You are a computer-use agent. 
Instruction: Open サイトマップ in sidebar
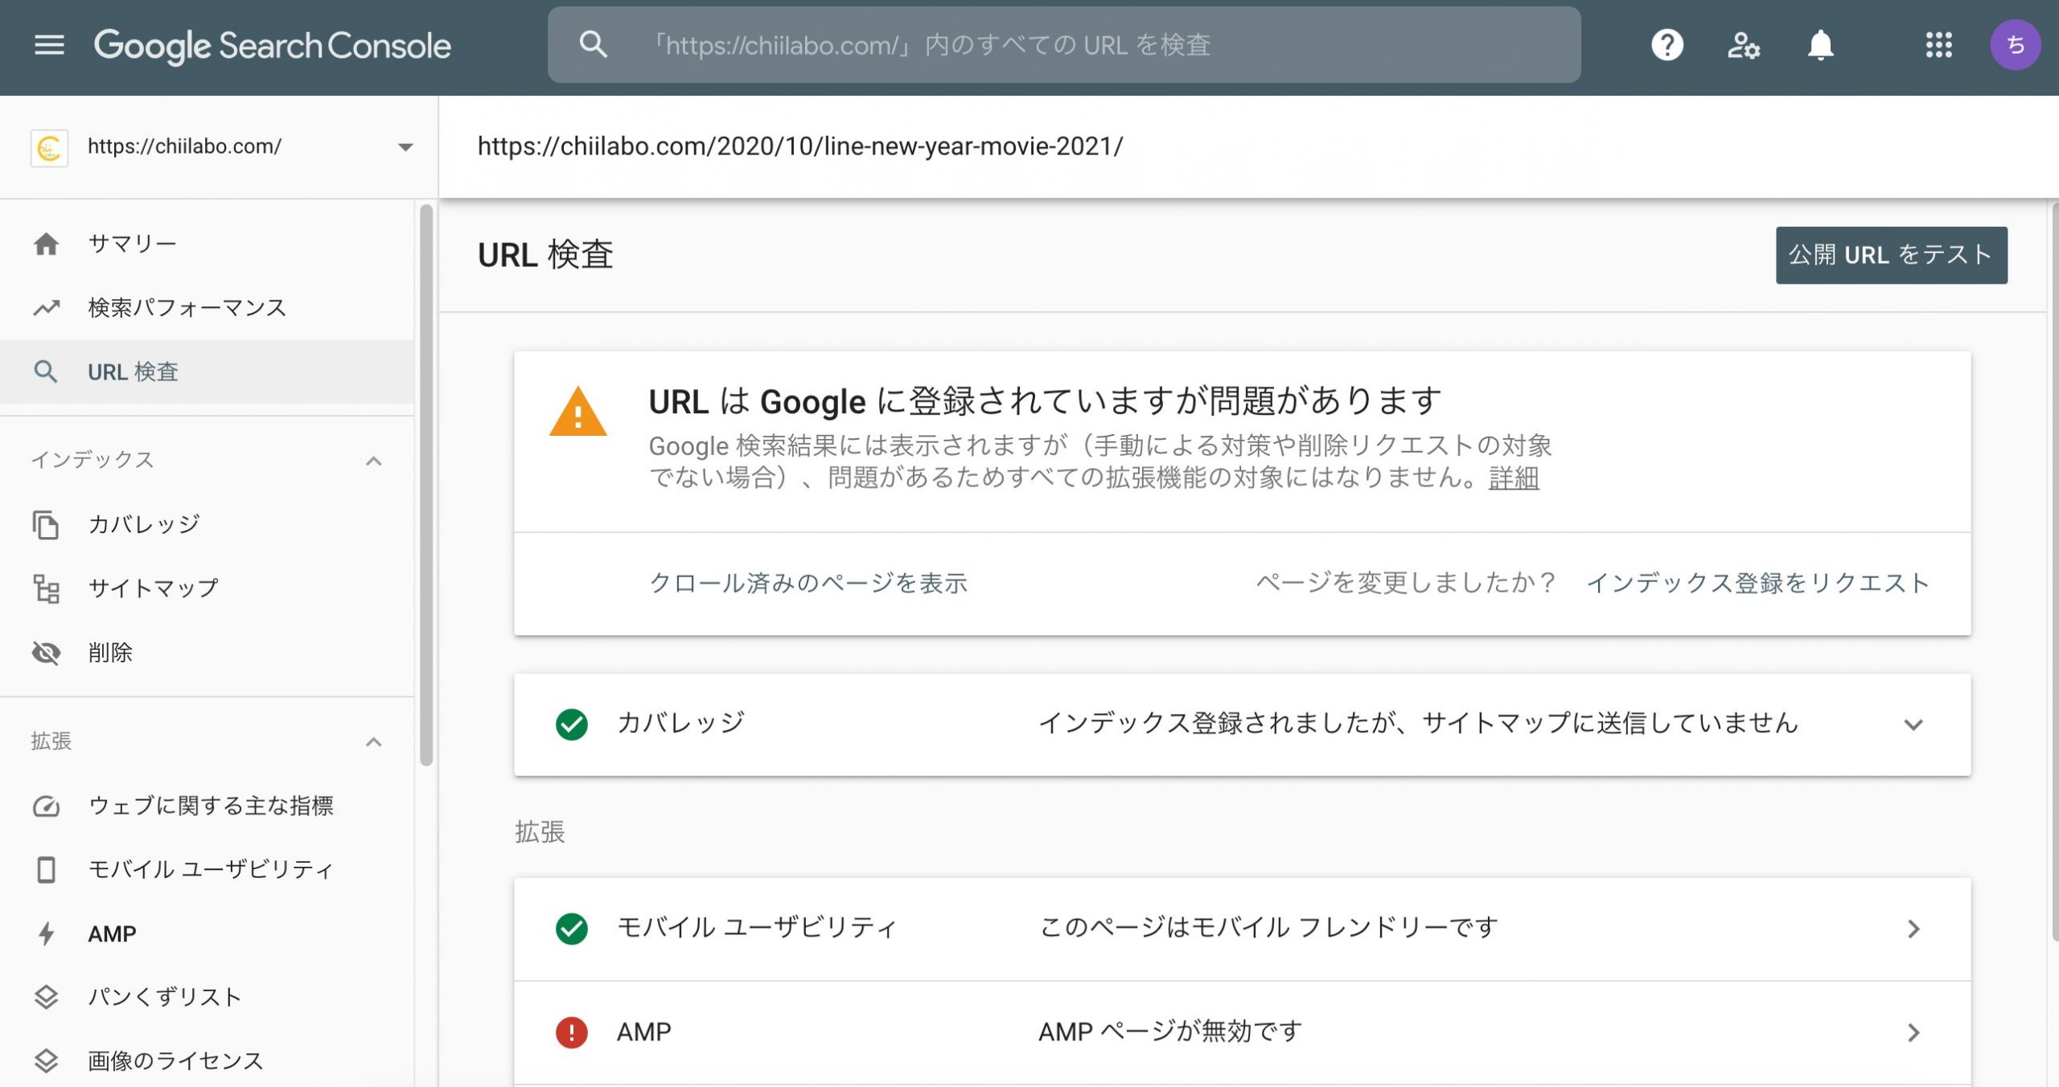208,589
